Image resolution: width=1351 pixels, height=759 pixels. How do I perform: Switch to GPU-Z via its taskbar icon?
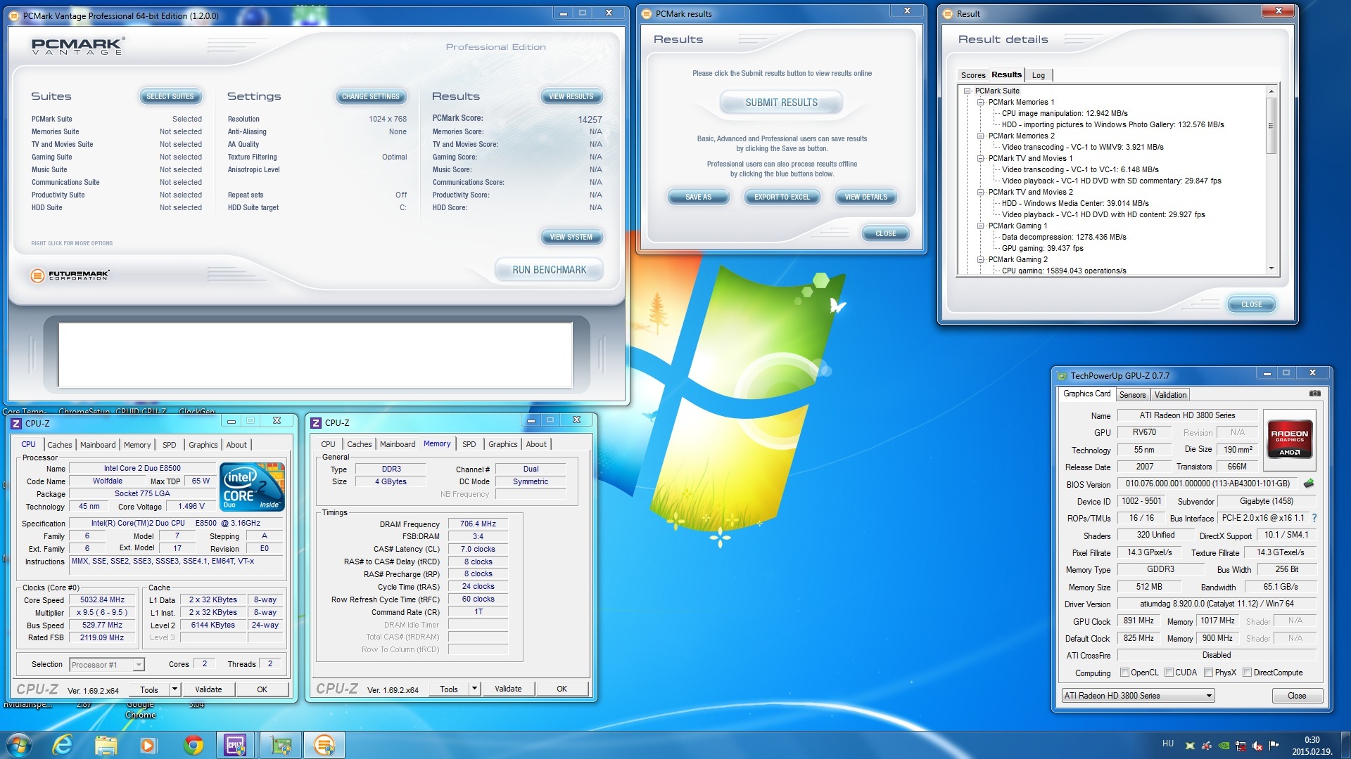[281, 745]
